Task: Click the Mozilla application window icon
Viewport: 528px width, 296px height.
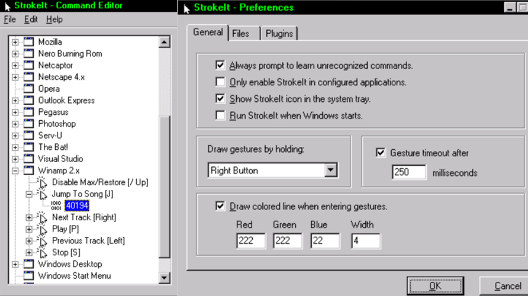Action: pyautogui.click(x=29, y=42)
